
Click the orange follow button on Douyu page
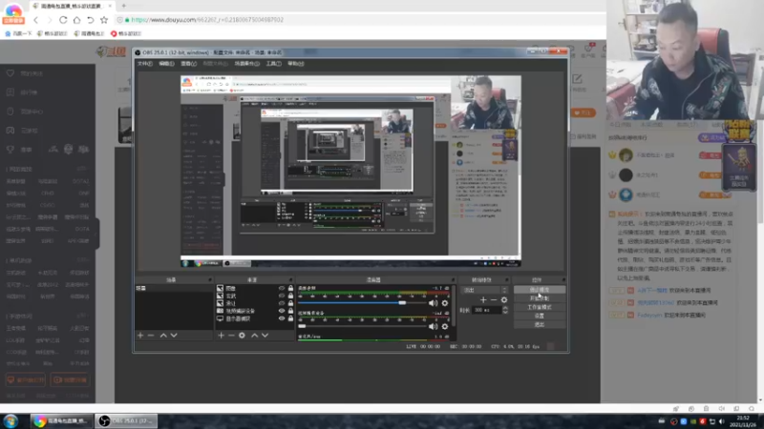(584, 112)
